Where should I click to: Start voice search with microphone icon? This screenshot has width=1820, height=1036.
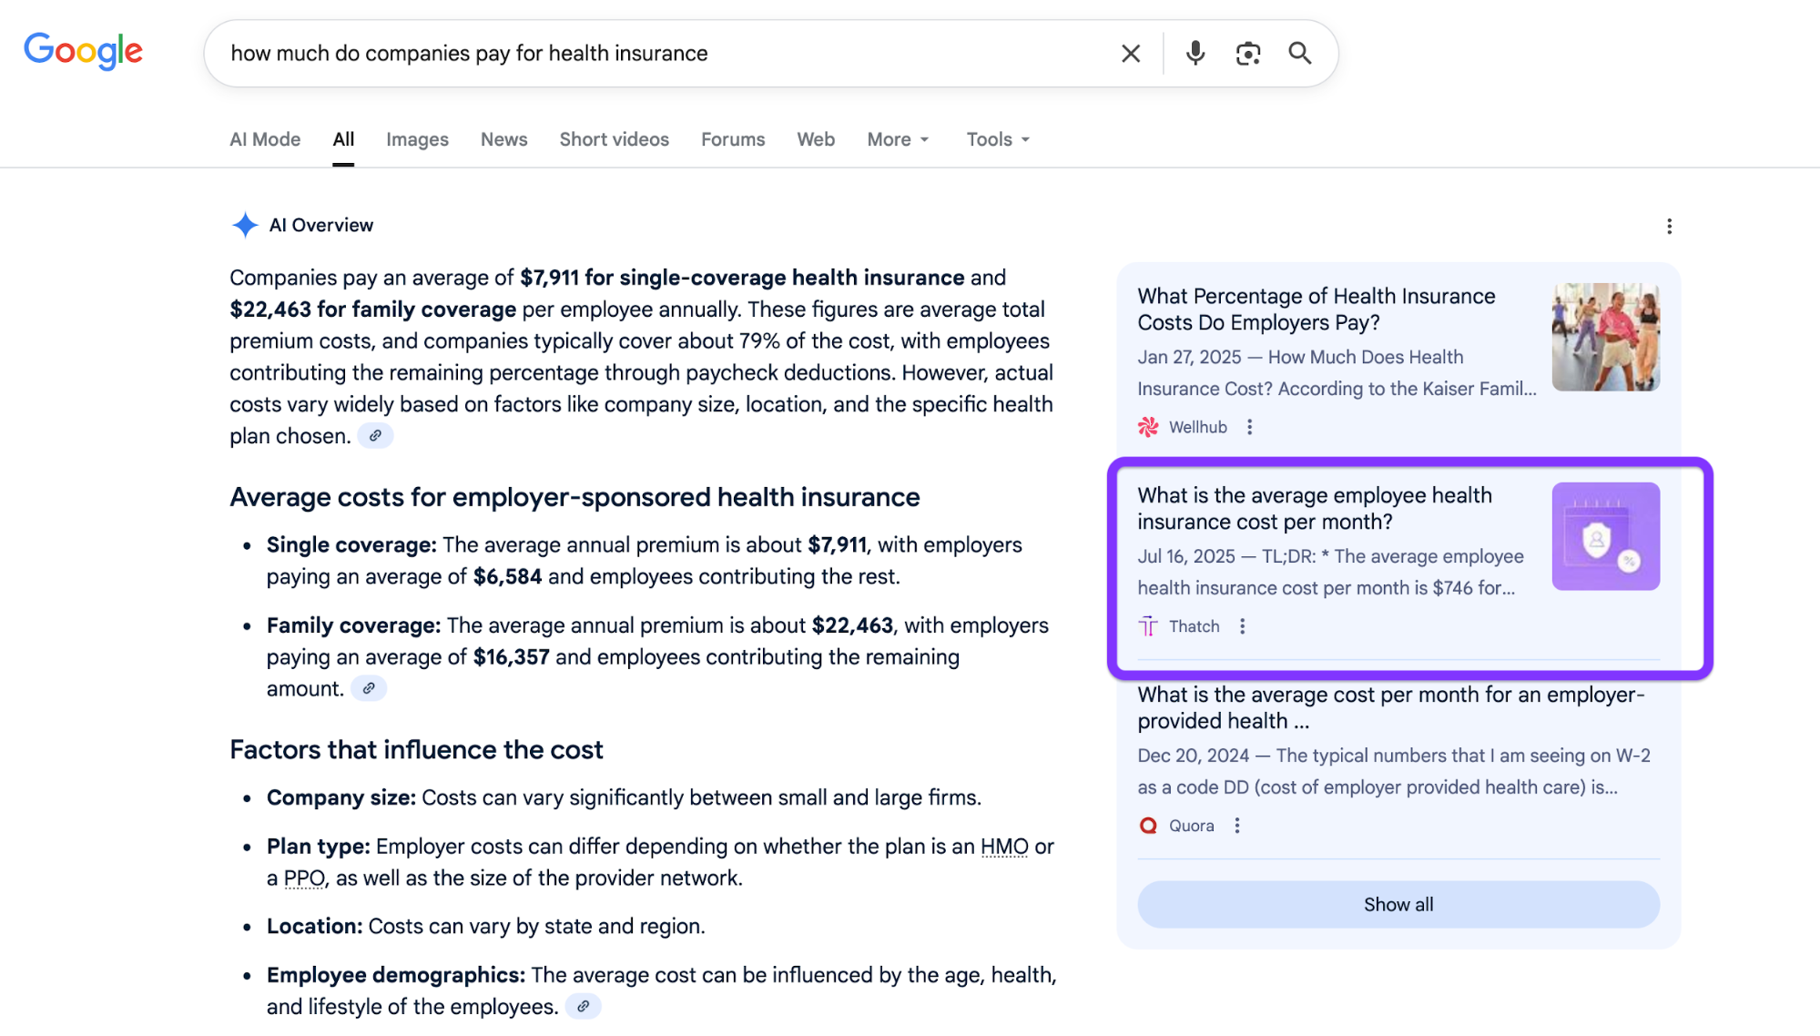[1195, 54]
